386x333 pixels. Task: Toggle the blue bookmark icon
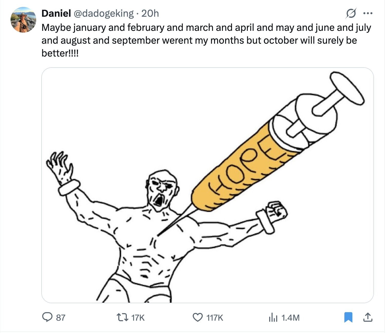pos(348,317)
